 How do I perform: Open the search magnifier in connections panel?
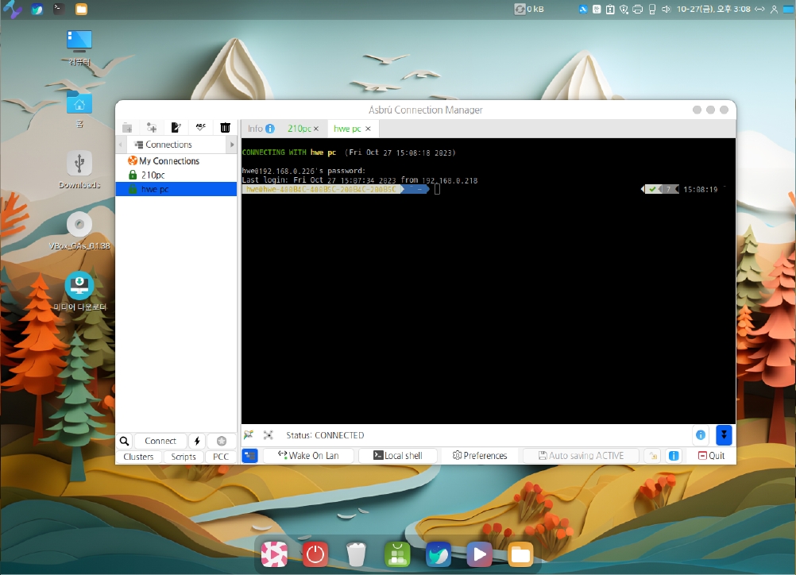125,441
